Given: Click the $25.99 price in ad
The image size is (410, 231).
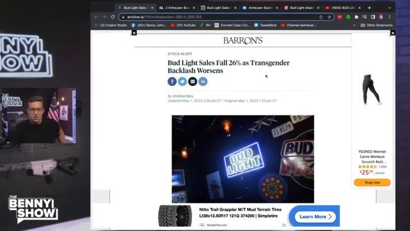Looking at the screenshot, I should coord(366,173).
